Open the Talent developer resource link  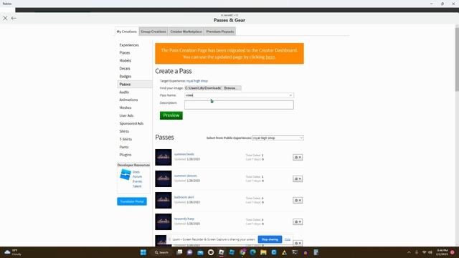pos(137,186)
